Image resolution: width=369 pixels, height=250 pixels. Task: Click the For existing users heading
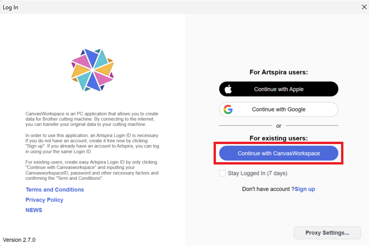click(x=279, y=138)
